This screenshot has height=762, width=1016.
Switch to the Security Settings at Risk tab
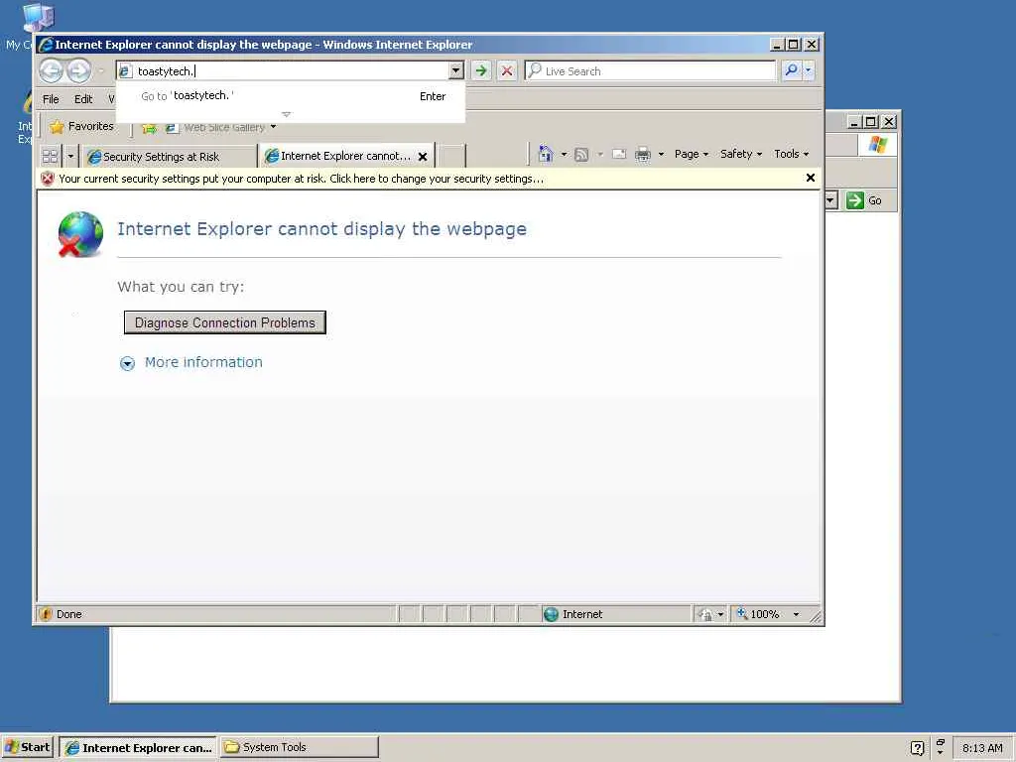pos(170,156)
